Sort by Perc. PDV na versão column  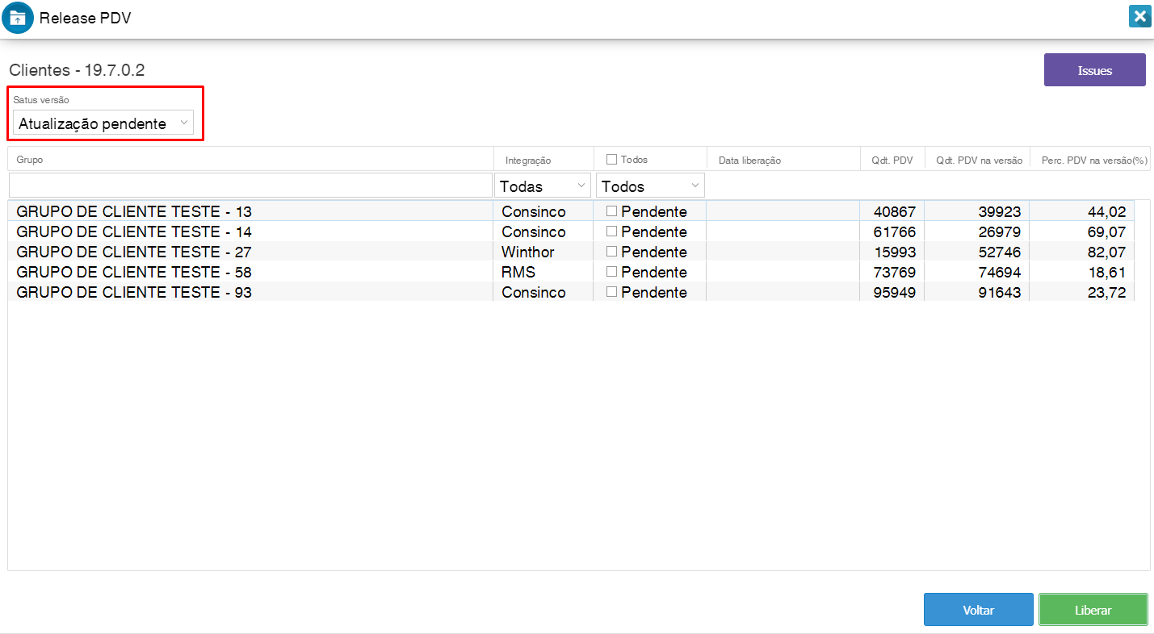tap(1094, 161)
